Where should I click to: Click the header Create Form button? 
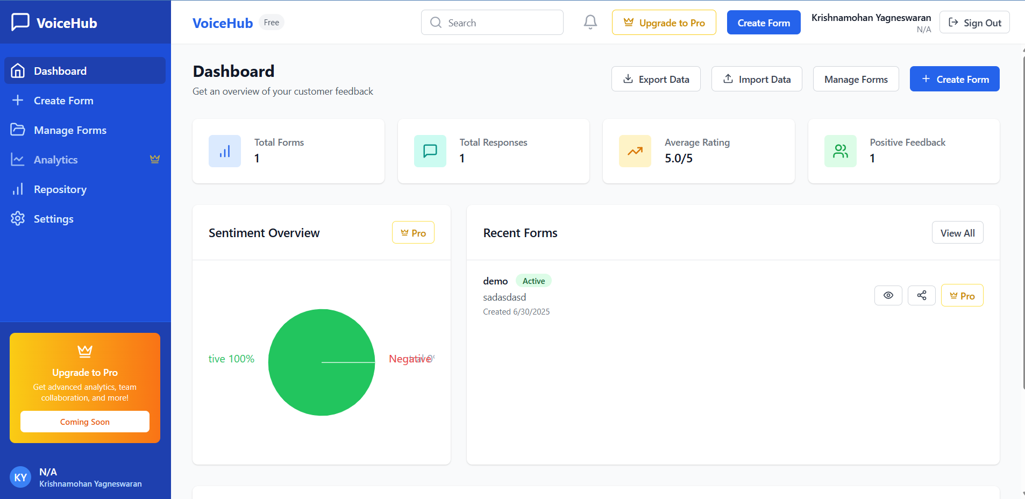(x=764, y=23)
